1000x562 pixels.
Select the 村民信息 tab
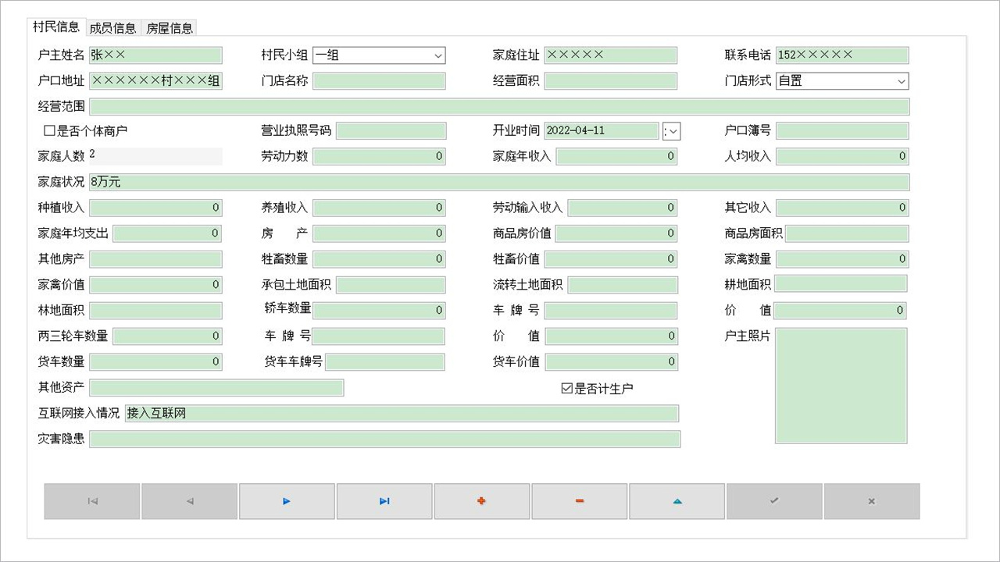[55, 26]
